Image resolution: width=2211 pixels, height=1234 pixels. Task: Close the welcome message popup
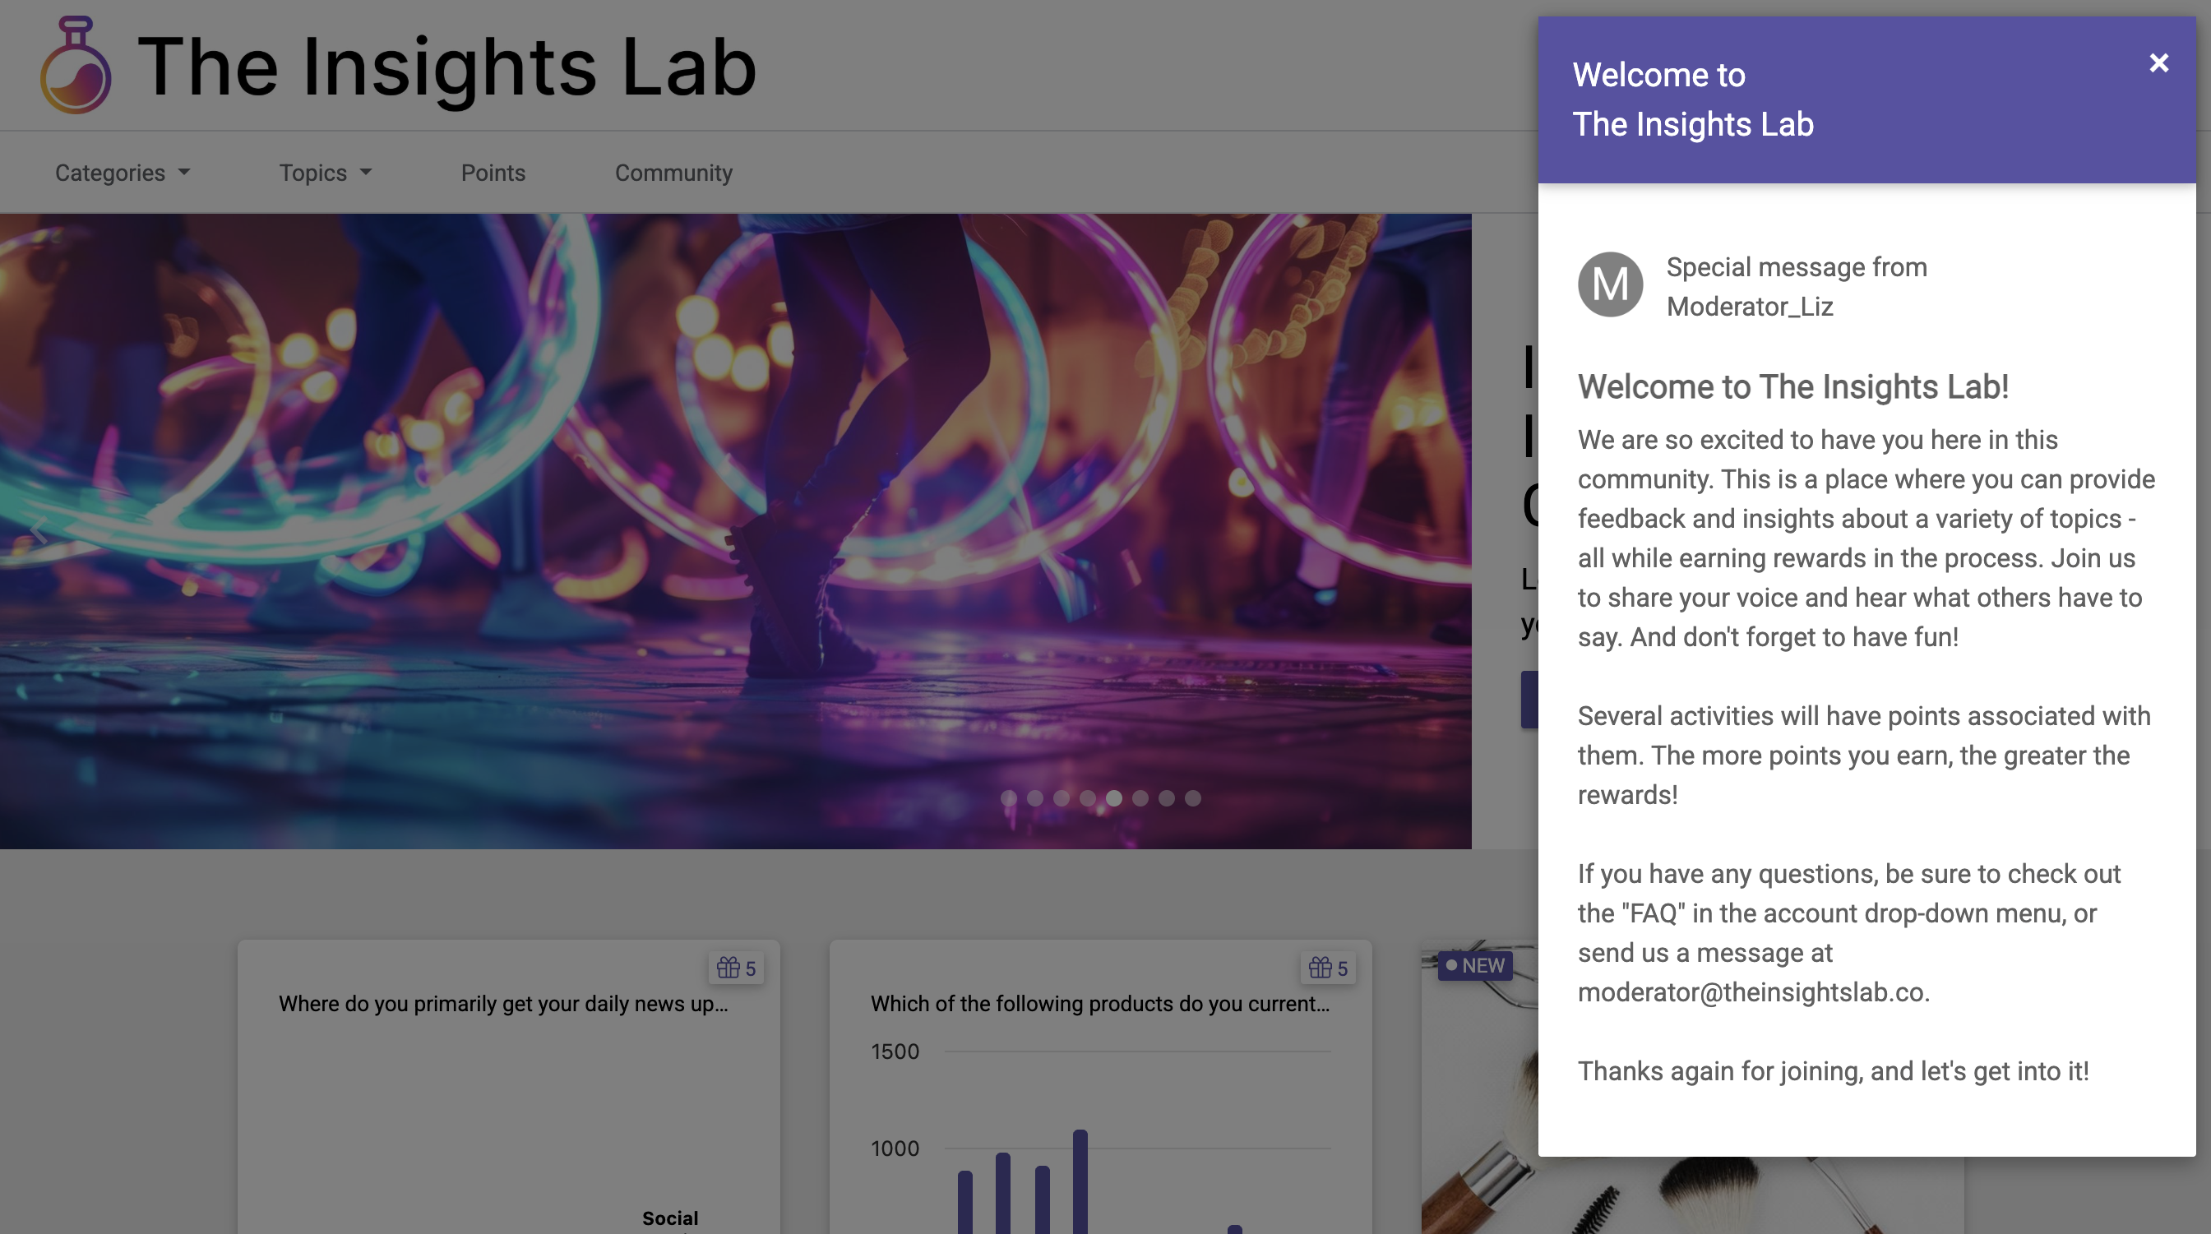[x=2159, y=62]
